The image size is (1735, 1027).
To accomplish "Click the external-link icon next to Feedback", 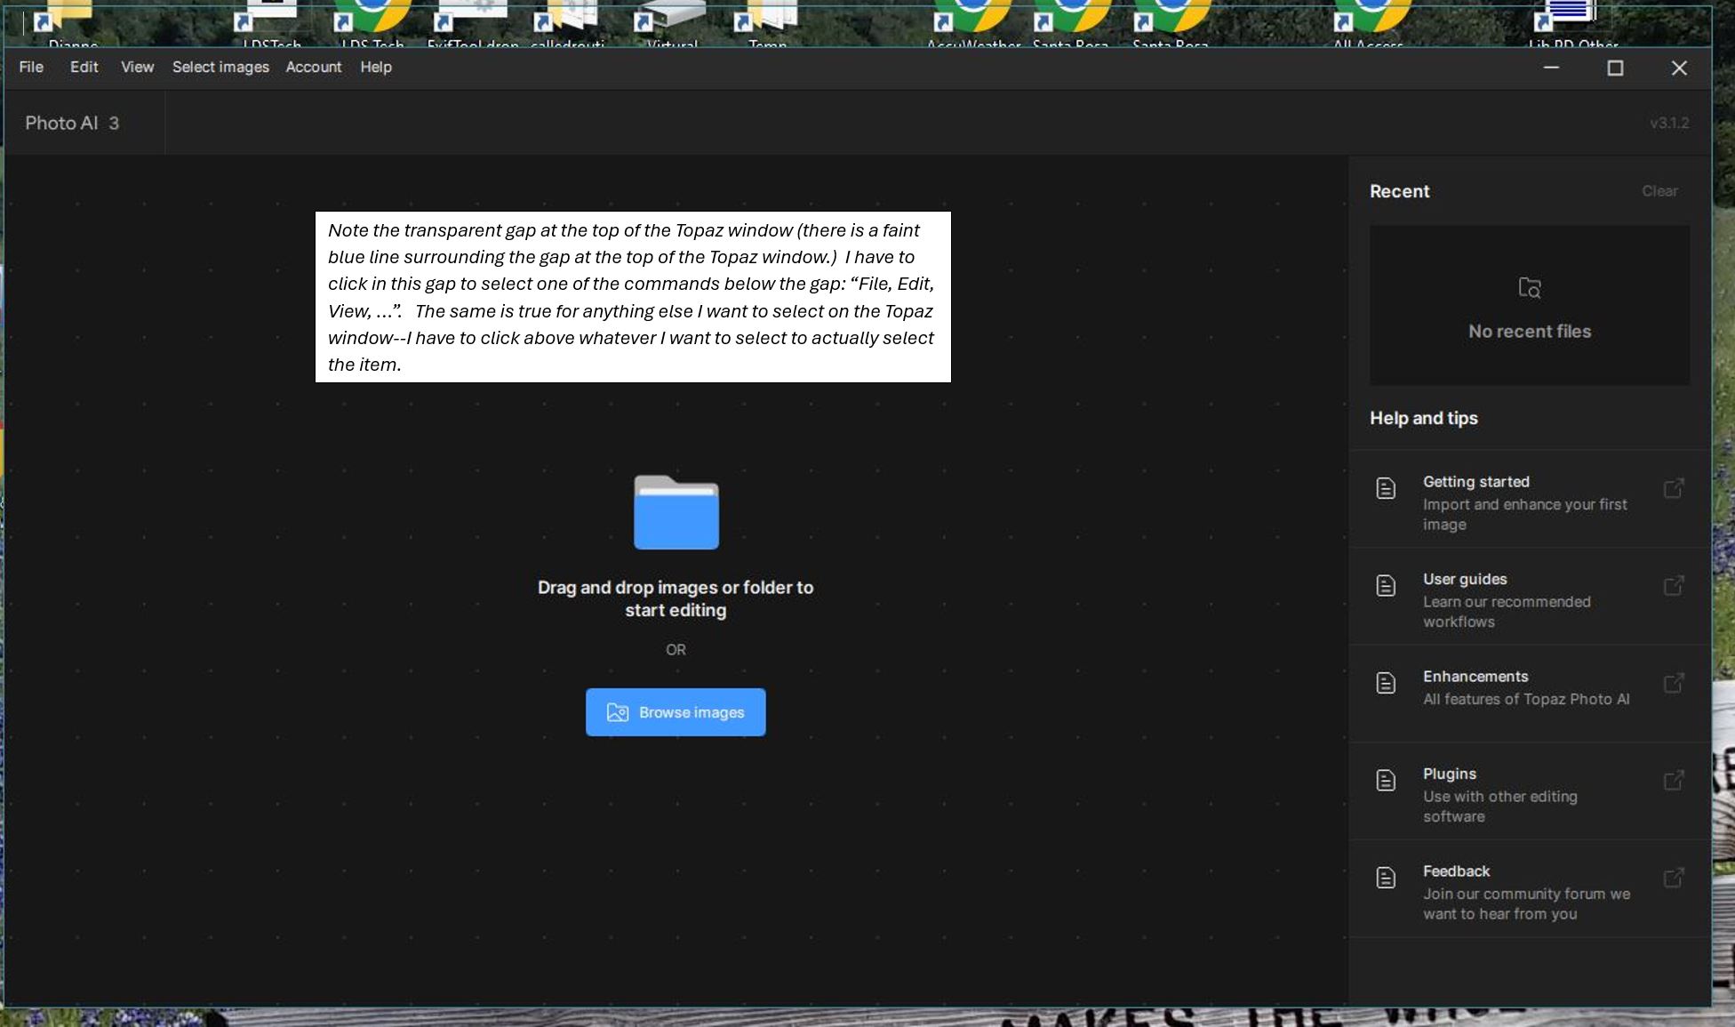I will click(1673, 878).
